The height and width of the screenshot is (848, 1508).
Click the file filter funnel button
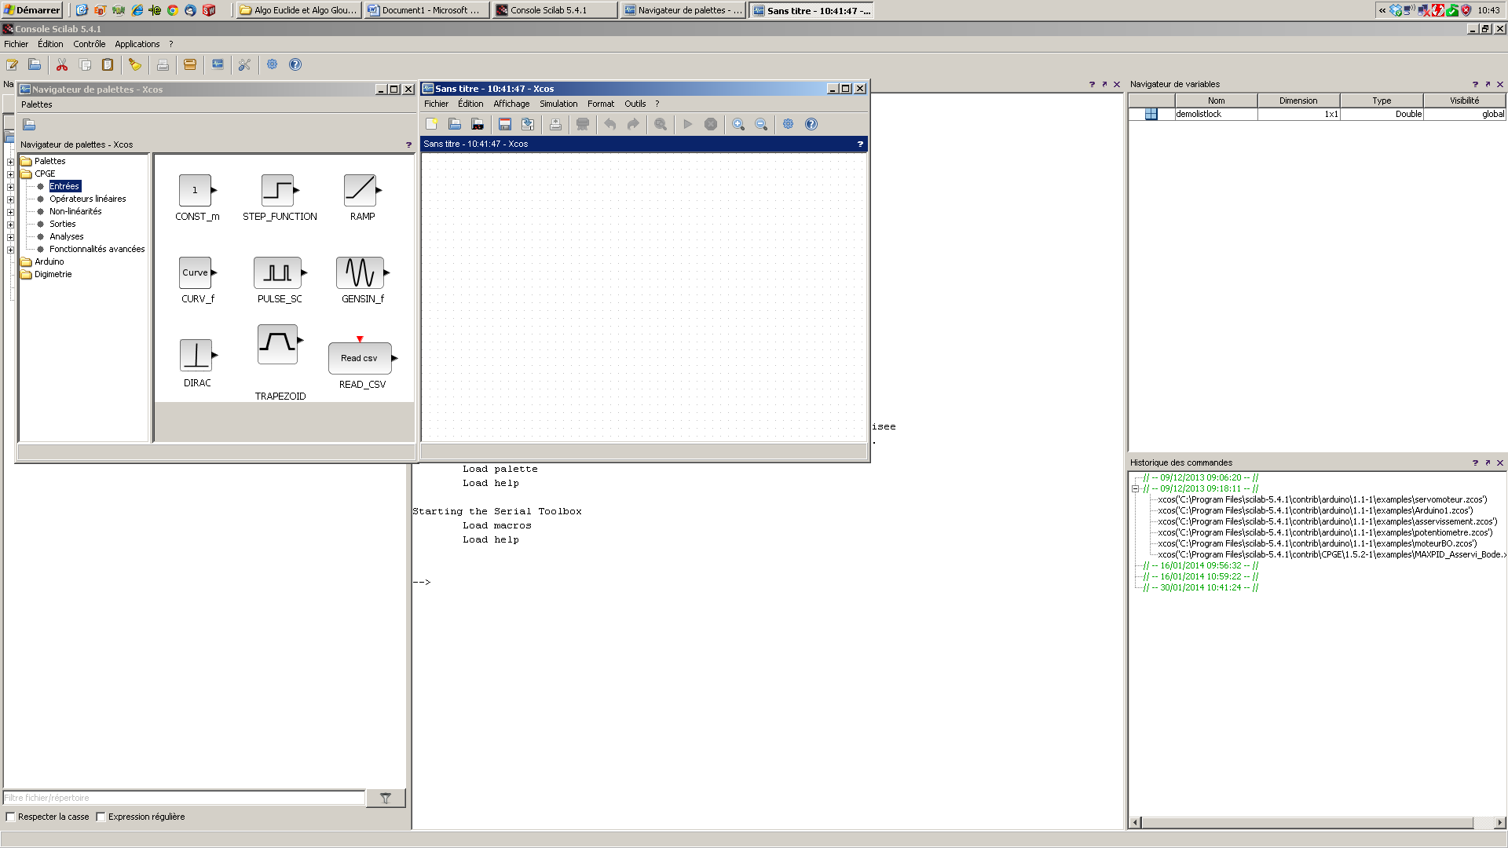[385, 798]
